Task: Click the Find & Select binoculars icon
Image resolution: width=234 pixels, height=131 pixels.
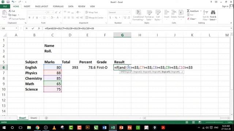Action: point(213,12)
